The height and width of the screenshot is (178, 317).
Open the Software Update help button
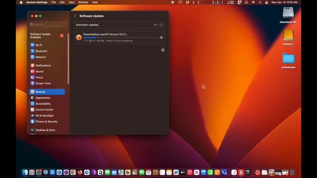click(x=163, y=50)
